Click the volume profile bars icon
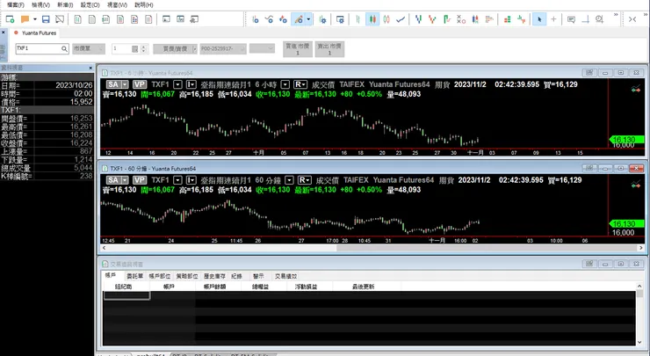 [489, 19]
